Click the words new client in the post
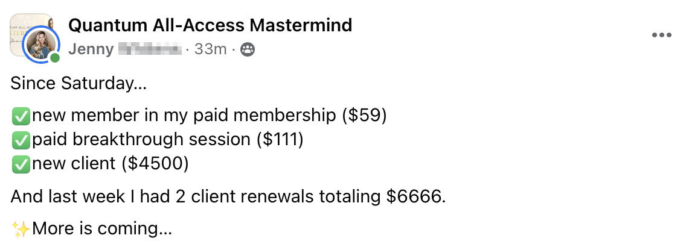Image resolution: width=686 pixels, height=244 pixels. pyautogui.click(x=75, y=164)
